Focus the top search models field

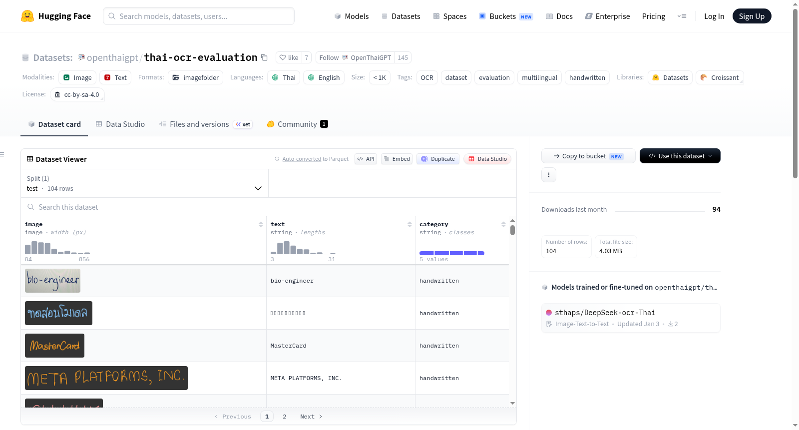click(199, 16)
